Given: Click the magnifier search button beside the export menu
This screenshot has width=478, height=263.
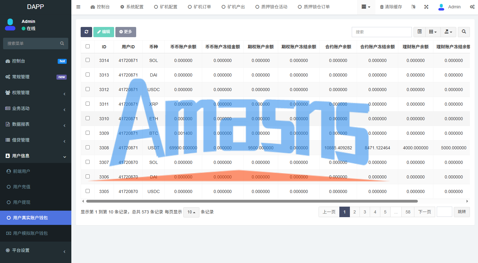Looking at the screenshot, I should pos(464,32).
